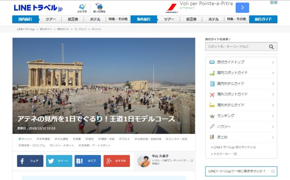The width and height of the screenshot is (290, 180).
Task: Bookmark with the はてブ button
Action: click(x=88, y=161)
